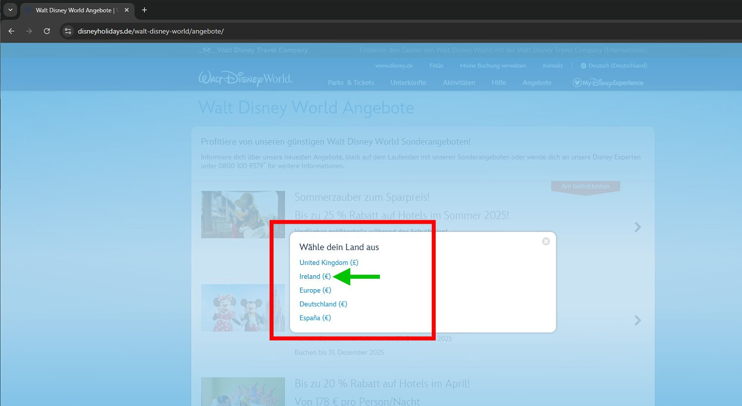Open April hotel offer thumbnail image
Viewport: 742px width, 406px height.
coord(243,392)
